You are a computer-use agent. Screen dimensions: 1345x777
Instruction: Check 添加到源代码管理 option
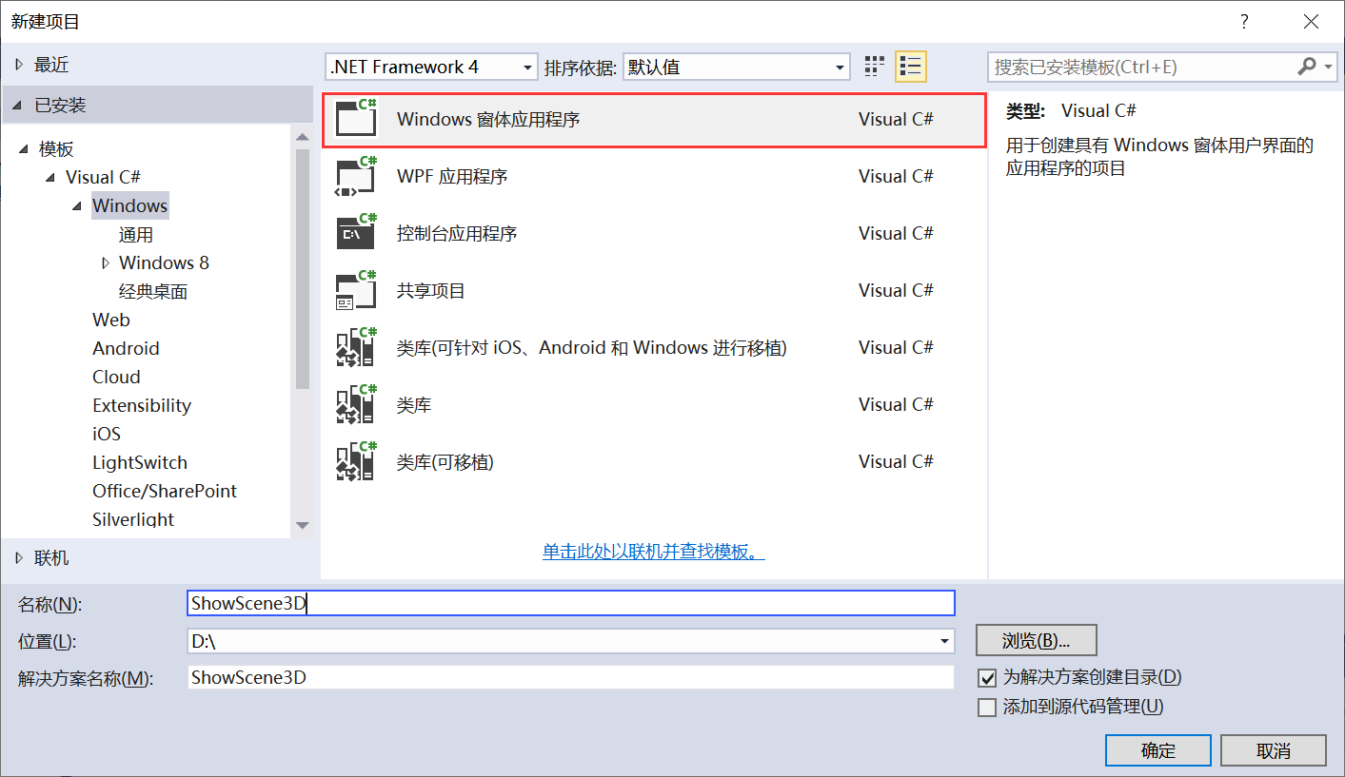[x=987, y=707]
